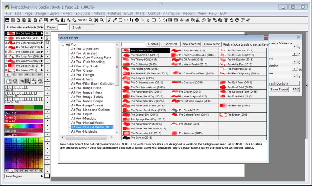Screen dimensions: 312x186
Task: Select the Line drawing tool
Action: tap(142, 20)
